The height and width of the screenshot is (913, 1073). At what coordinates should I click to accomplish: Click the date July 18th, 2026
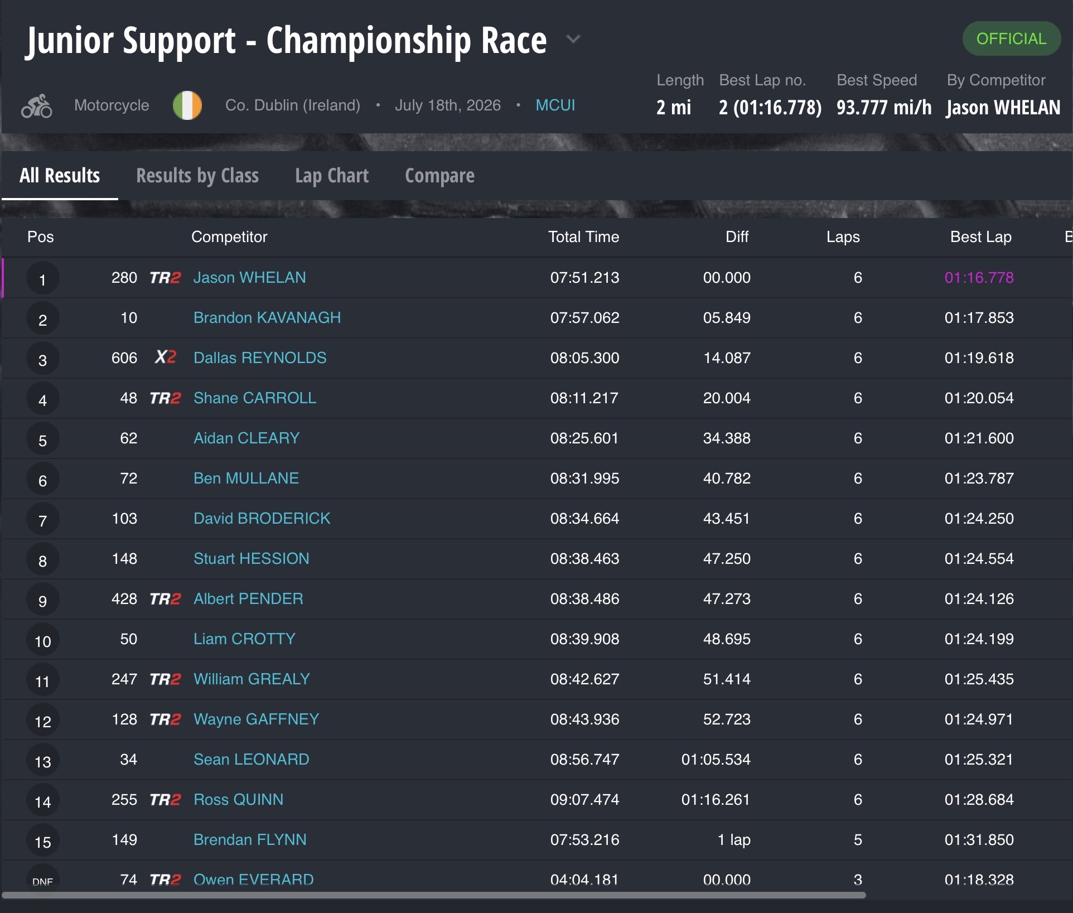coord(448,105)
